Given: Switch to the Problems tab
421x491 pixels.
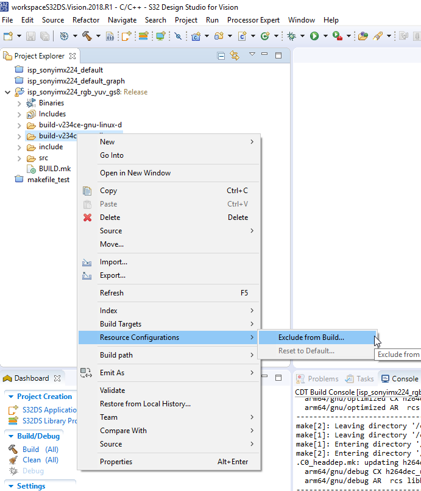Looking at the screenshot, I should click(x=317, y=379).
